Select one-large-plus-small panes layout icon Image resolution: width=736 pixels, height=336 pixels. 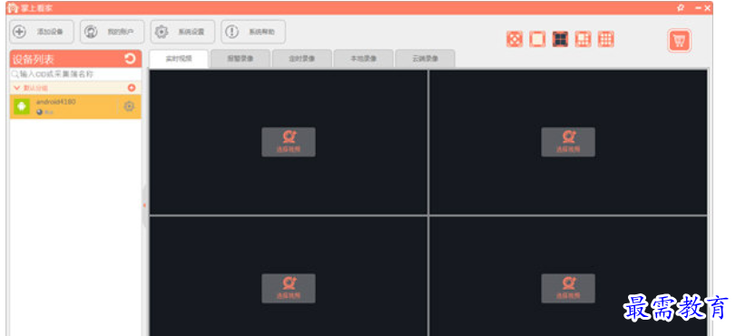[583, 39]
